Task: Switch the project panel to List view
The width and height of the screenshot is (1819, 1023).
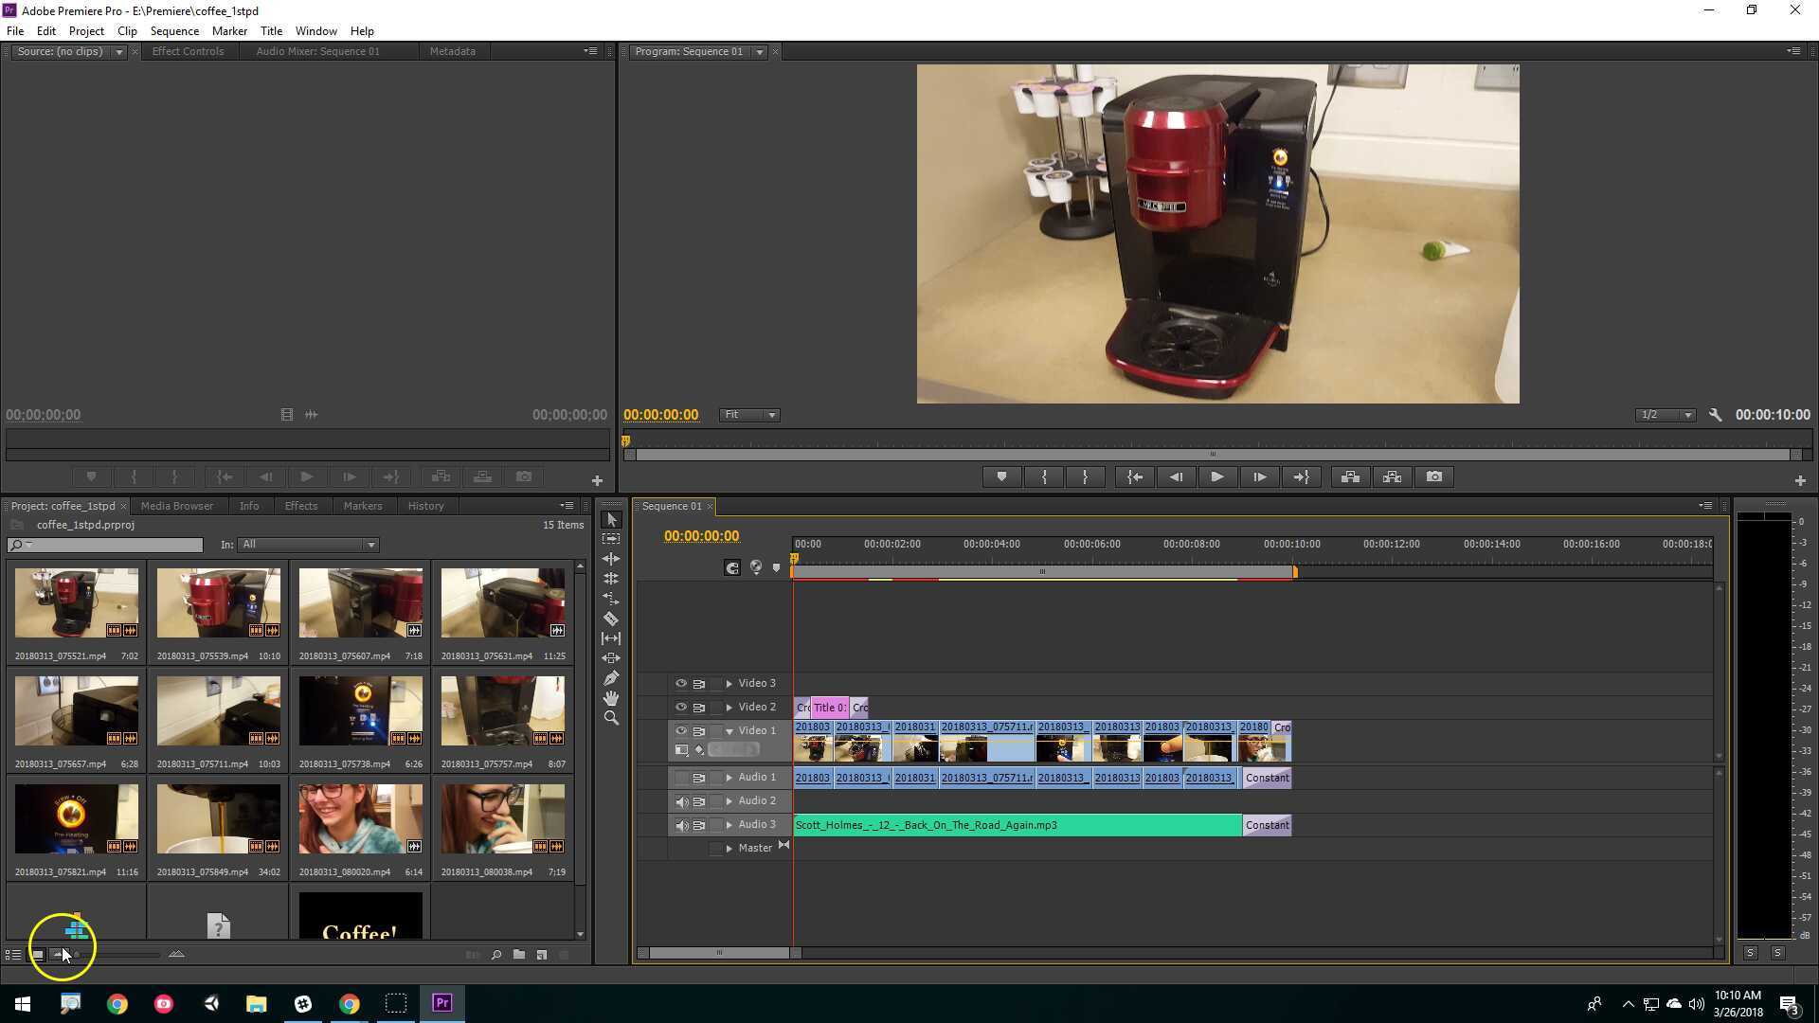Action: (x=12, y=955)
